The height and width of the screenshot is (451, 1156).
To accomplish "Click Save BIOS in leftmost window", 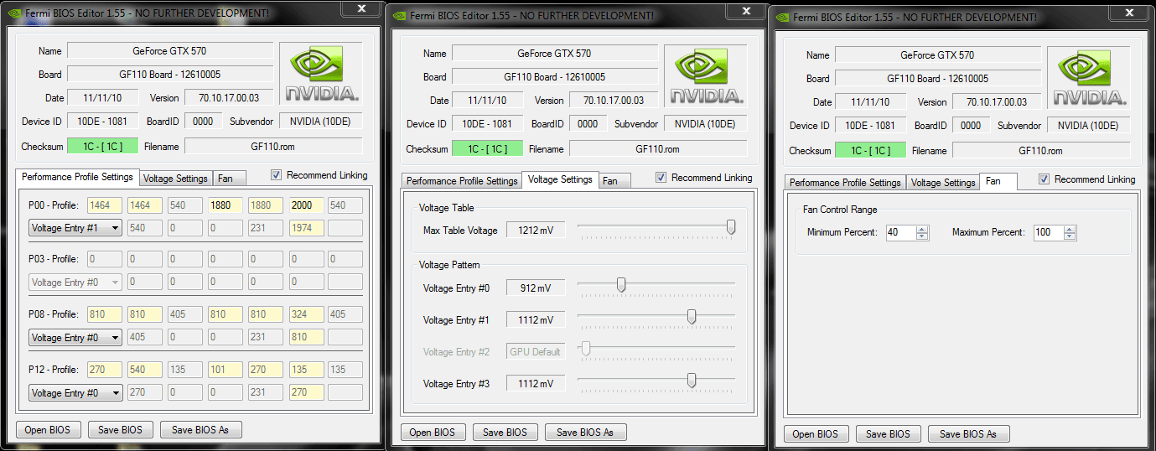I will point(121,429).
